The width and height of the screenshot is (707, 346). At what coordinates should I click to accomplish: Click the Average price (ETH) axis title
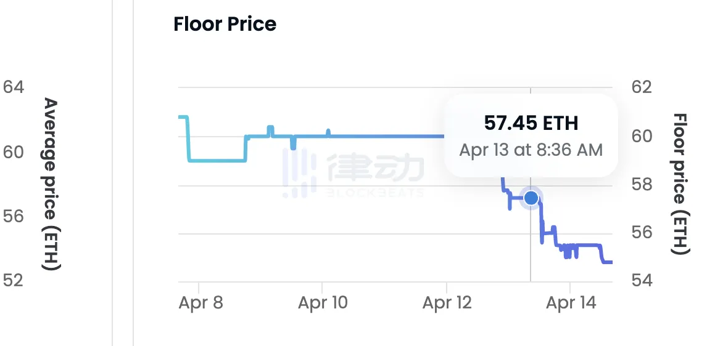click(51, 184)
